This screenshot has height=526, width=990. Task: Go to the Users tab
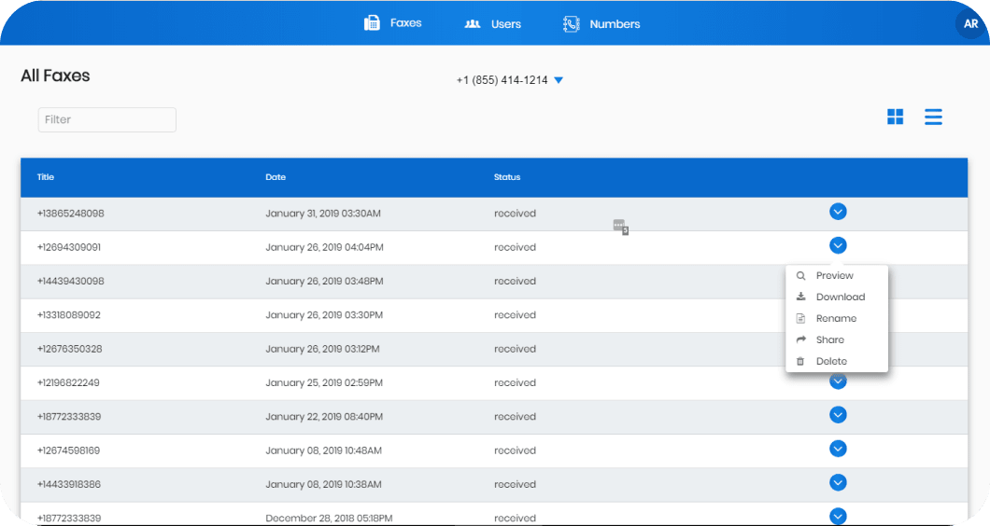click(x=492, y=24)
